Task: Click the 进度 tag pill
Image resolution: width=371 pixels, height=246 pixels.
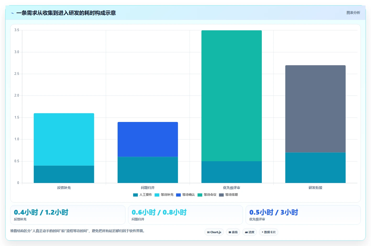Action: 250,232
